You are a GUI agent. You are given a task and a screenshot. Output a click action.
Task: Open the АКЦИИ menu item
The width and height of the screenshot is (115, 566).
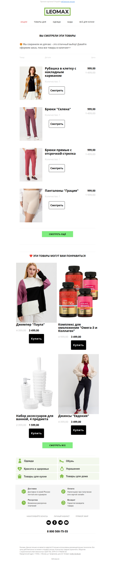coord(24,22)
